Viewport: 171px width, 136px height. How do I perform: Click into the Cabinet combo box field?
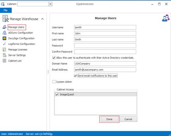33,4
